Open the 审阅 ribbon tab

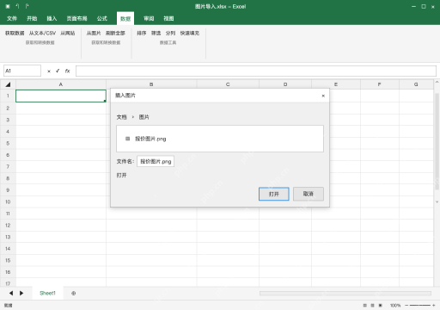point(149,19)
